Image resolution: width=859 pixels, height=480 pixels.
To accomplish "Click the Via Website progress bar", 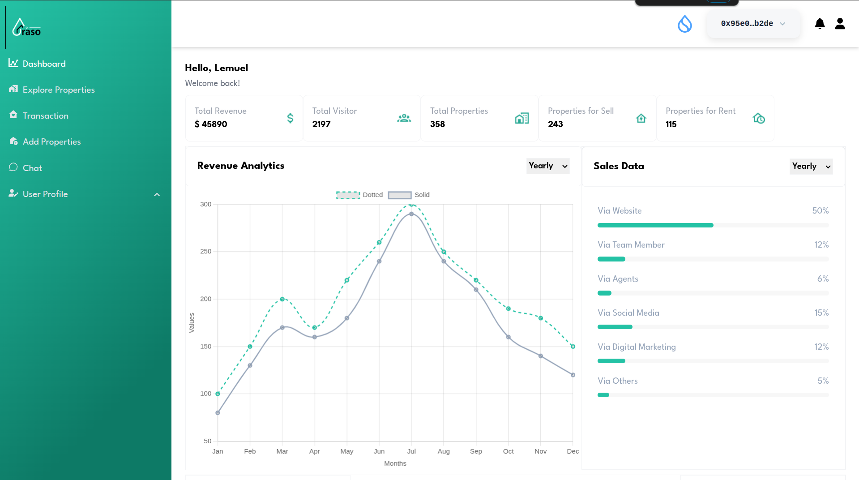I will 713,225.
